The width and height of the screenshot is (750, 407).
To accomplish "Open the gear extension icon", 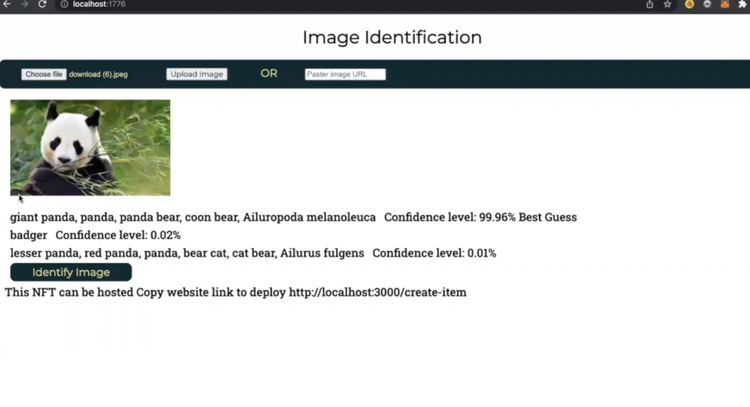I will [x=707, y=4].
